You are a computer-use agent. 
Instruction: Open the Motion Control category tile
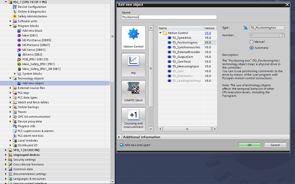click(133, 38)
